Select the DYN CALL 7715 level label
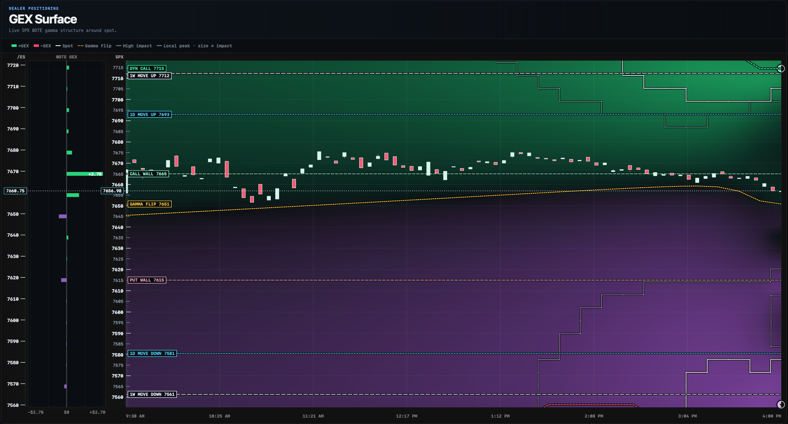The width and height of the screenshot is (788, 424). pos(147,68)
